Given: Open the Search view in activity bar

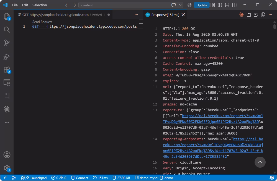Looking at the screenshot, I should [7, 30].
